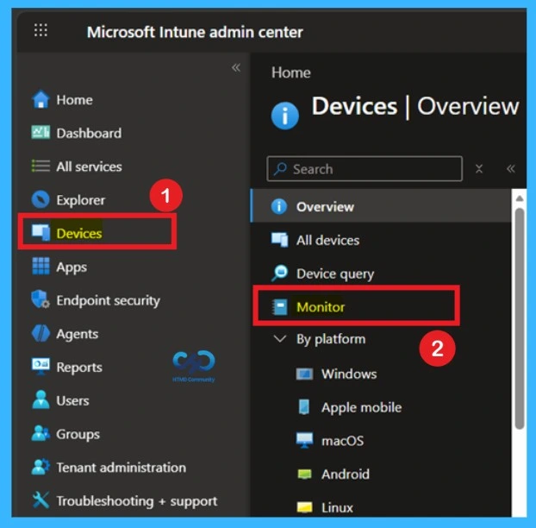Viewport: 536px width, 528px height.
Task: Click the Linux platform icon
Action: 304,506
